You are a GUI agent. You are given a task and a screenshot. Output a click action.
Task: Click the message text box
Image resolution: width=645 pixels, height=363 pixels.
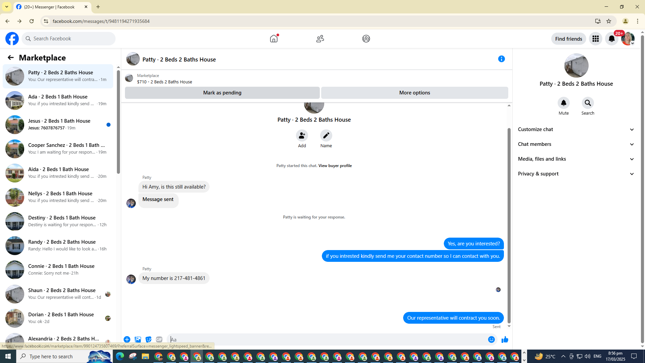click(x=326, y=339)
